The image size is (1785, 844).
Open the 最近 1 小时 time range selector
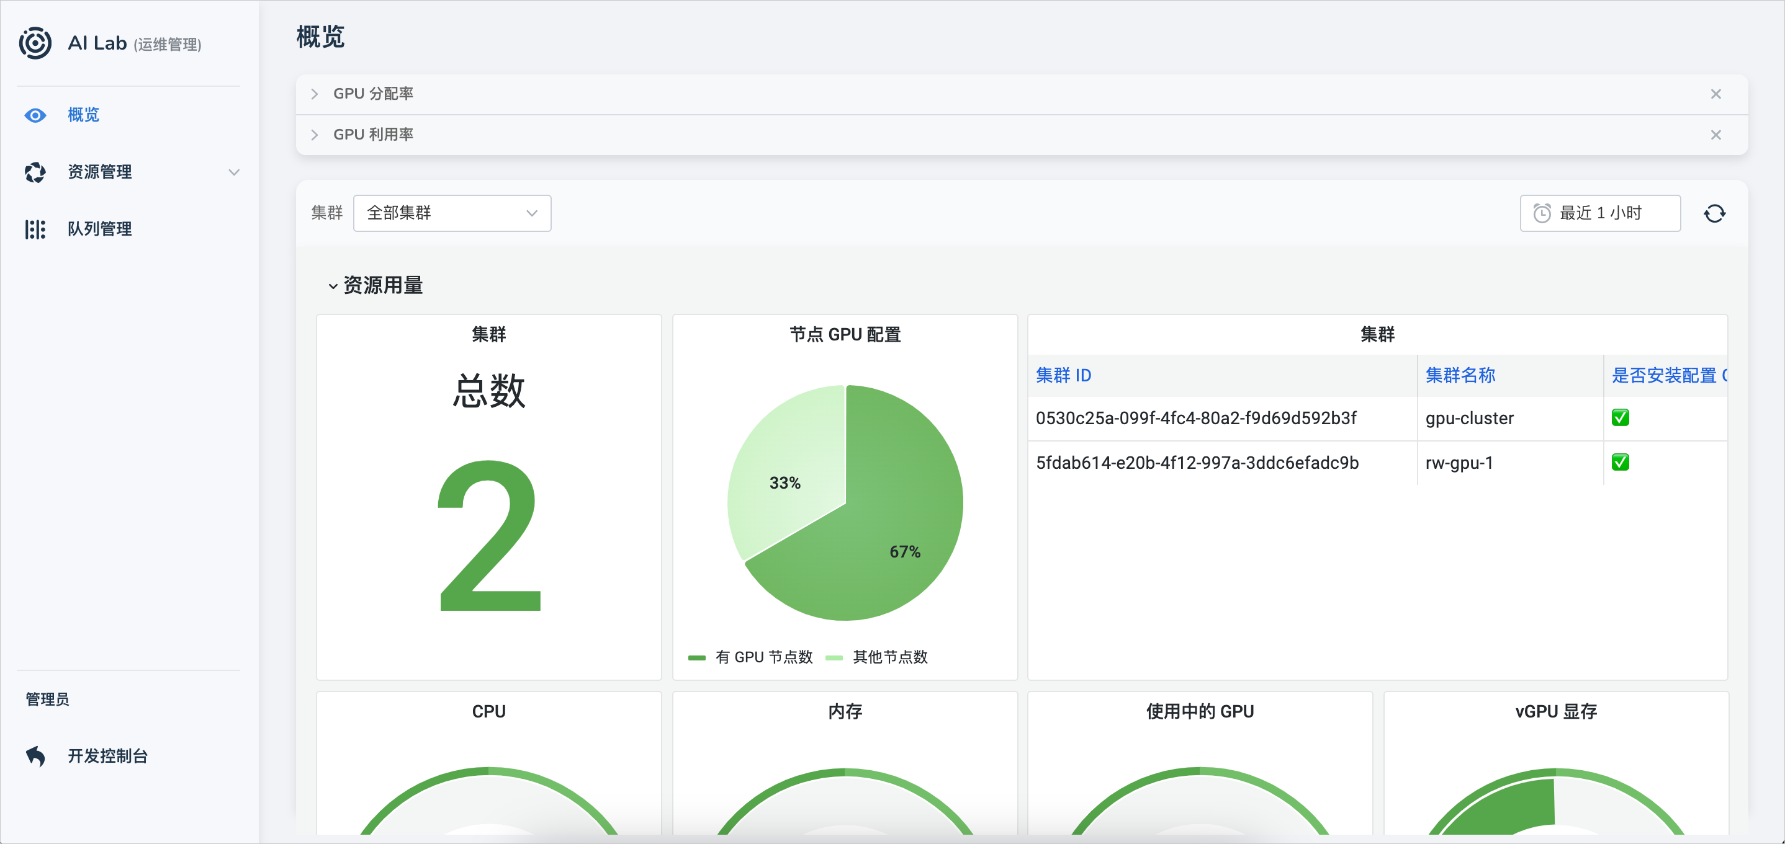[1600, 213]
